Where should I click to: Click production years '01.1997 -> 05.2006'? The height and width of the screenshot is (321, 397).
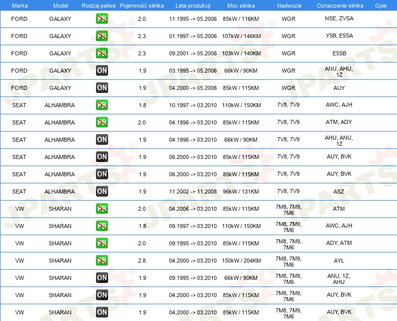click(193, 36)
